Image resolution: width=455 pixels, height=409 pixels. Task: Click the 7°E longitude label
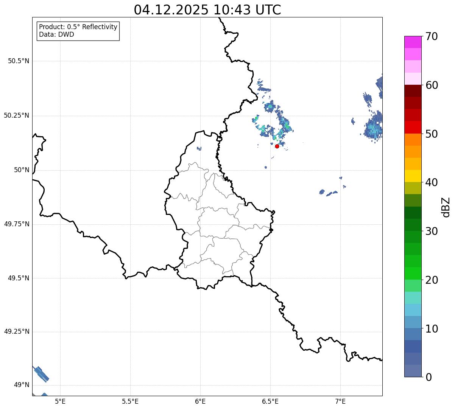pos(340,401)
